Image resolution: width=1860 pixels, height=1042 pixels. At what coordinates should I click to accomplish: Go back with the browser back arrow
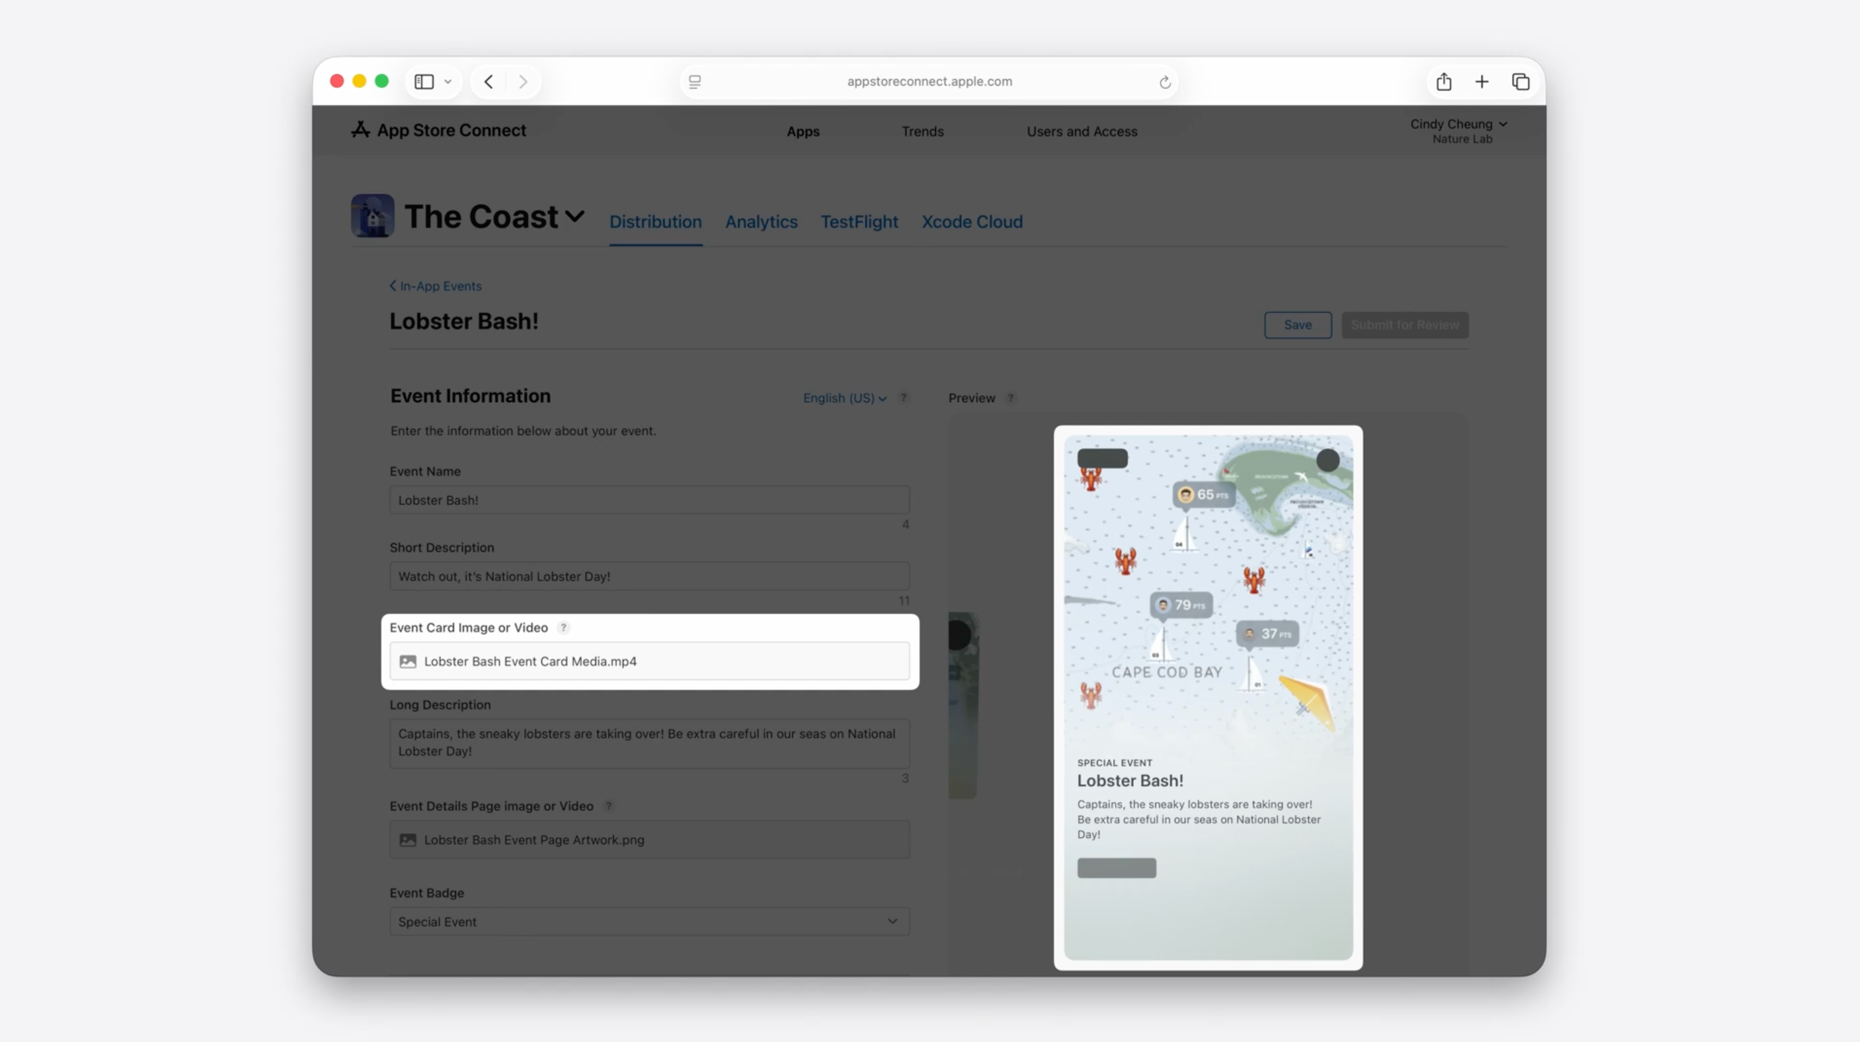pyautogui.click(x=489, y=82)
